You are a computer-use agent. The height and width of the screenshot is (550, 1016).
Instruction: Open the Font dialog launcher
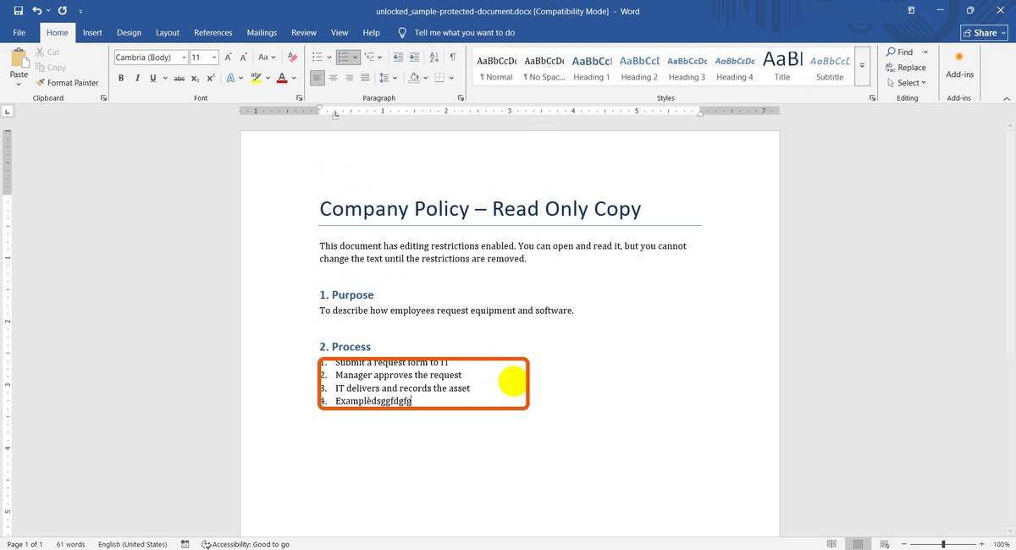pos(300,98)
